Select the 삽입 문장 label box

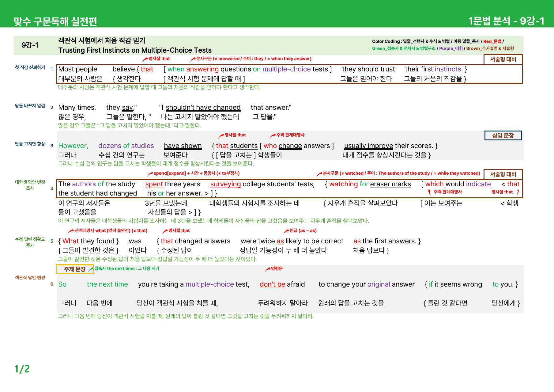coord(503,135)
